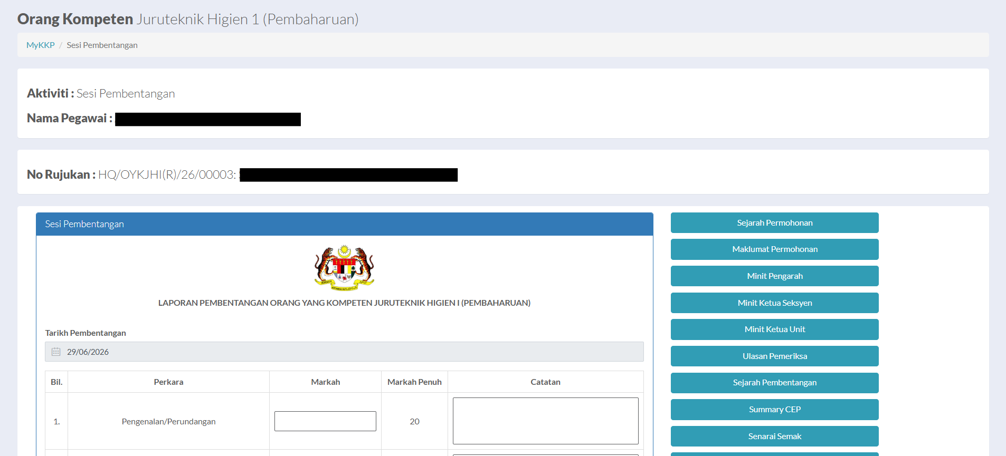Click the 'Tarikh Pembentangan' label

[x=86, y=333]
